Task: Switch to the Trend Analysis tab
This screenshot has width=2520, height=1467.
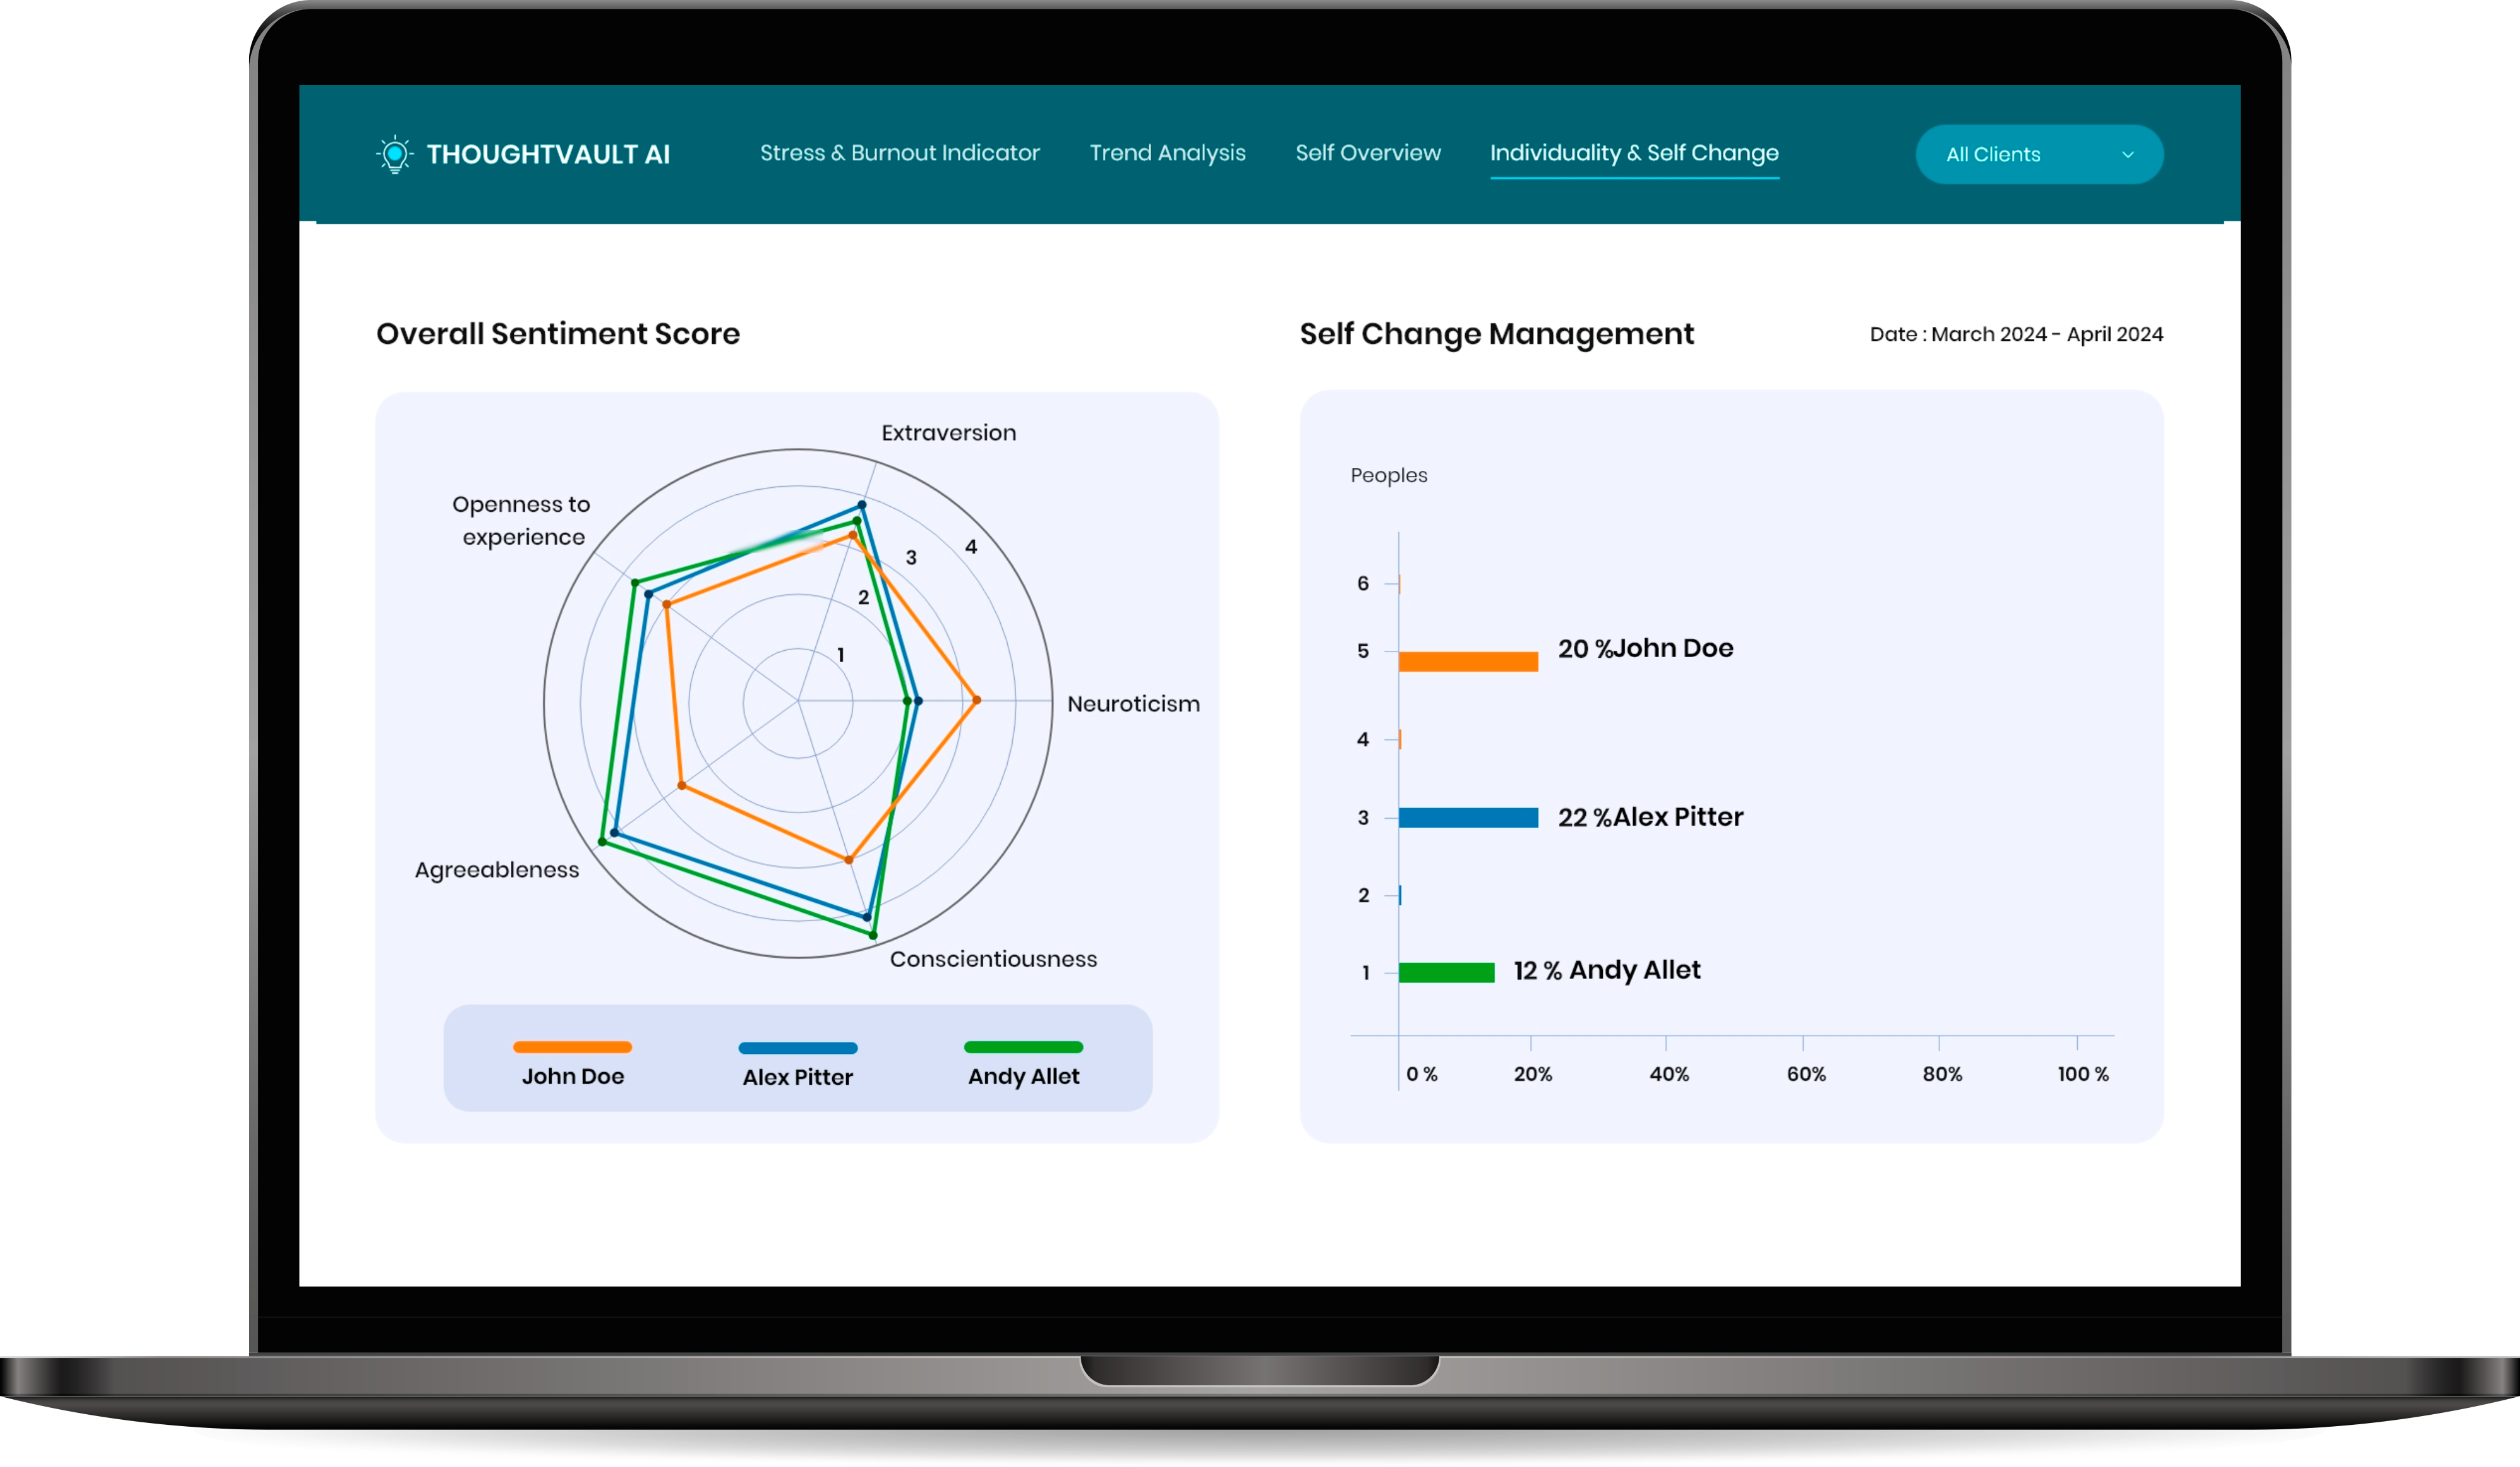Action: tap(1167, 153)
